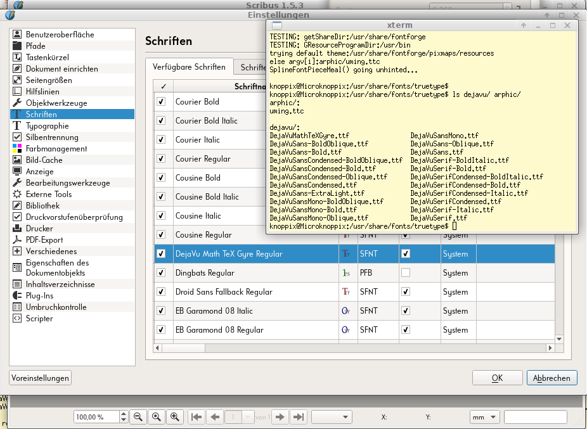Click font list scroll down arrow
Screen dimensions: 587x429
coord(559,339)
